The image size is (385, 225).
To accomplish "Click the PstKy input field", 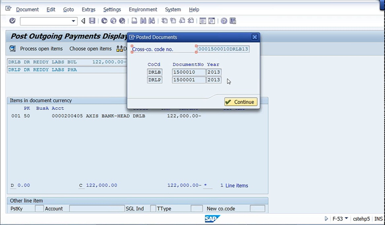I will 39,209.
